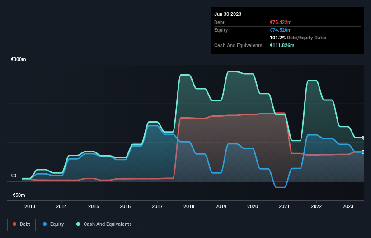Viewport: 371px width, 238px height.
Task: Click the 2020 x-axis label
Action: 253,207
